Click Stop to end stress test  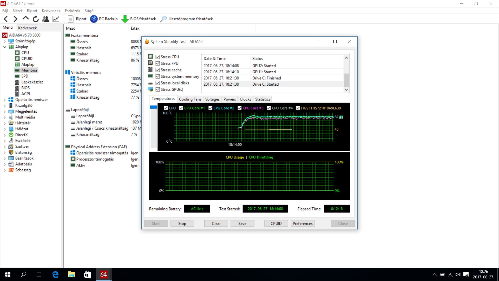(182, 223)
